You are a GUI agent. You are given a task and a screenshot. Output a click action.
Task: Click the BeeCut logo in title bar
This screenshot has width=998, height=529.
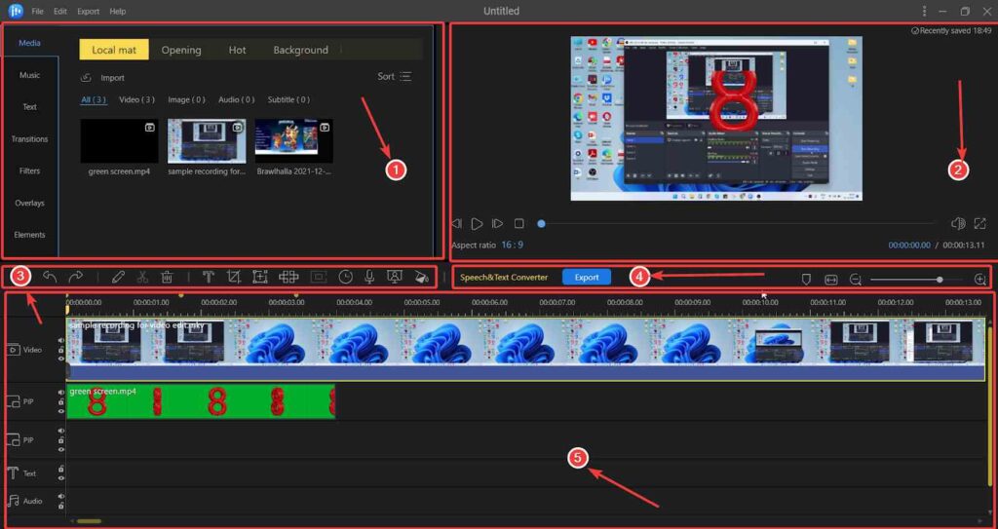click(16, 11)
